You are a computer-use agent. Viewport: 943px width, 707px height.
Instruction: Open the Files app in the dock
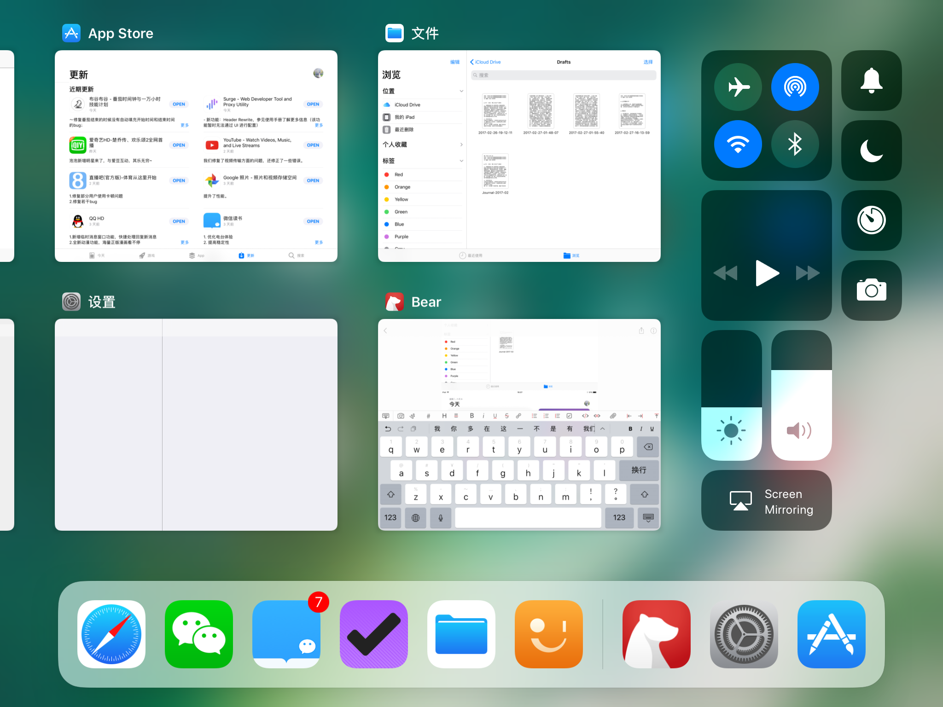click(x=461, y=634)
